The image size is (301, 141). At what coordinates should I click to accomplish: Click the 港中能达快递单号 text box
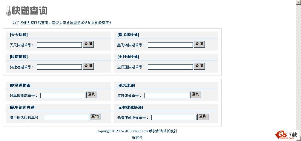66,117
